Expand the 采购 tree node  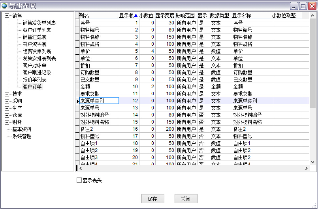[x=7, y=101]
